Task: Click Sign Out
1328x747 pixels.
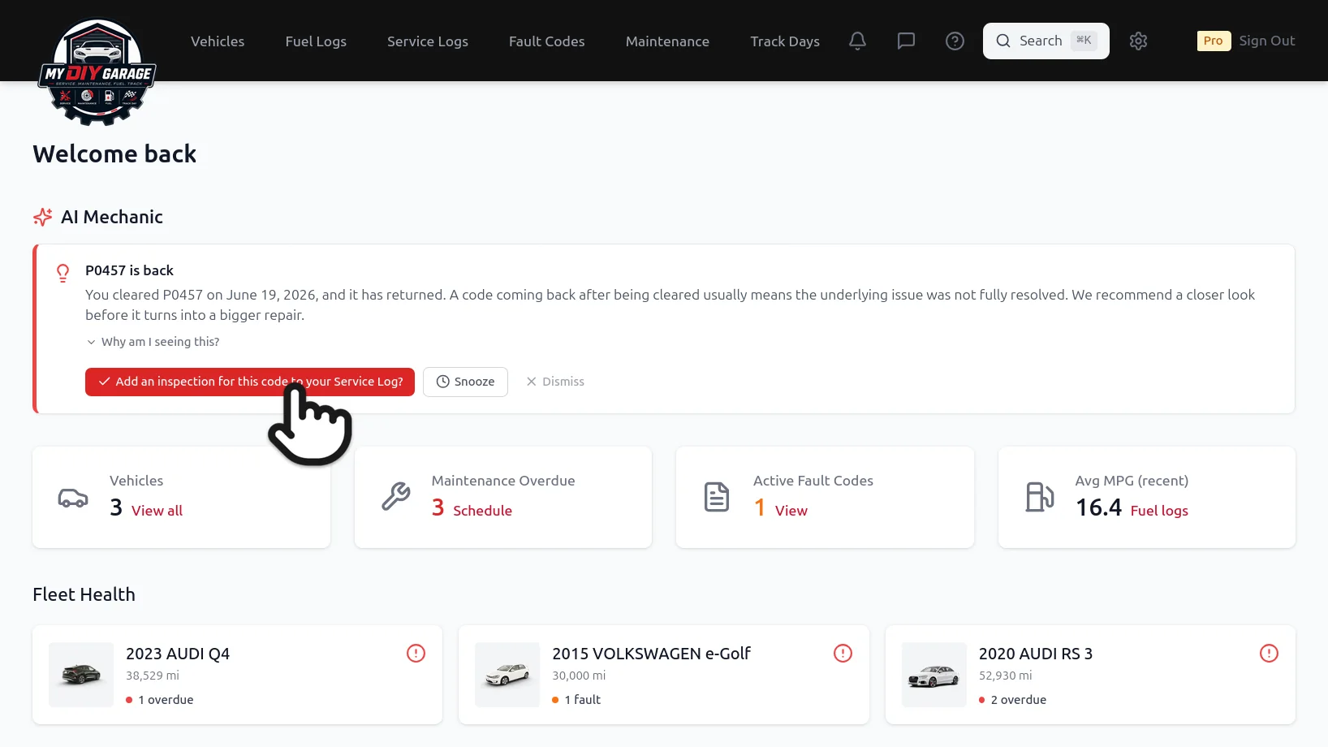Action: tap(1267, 41)
